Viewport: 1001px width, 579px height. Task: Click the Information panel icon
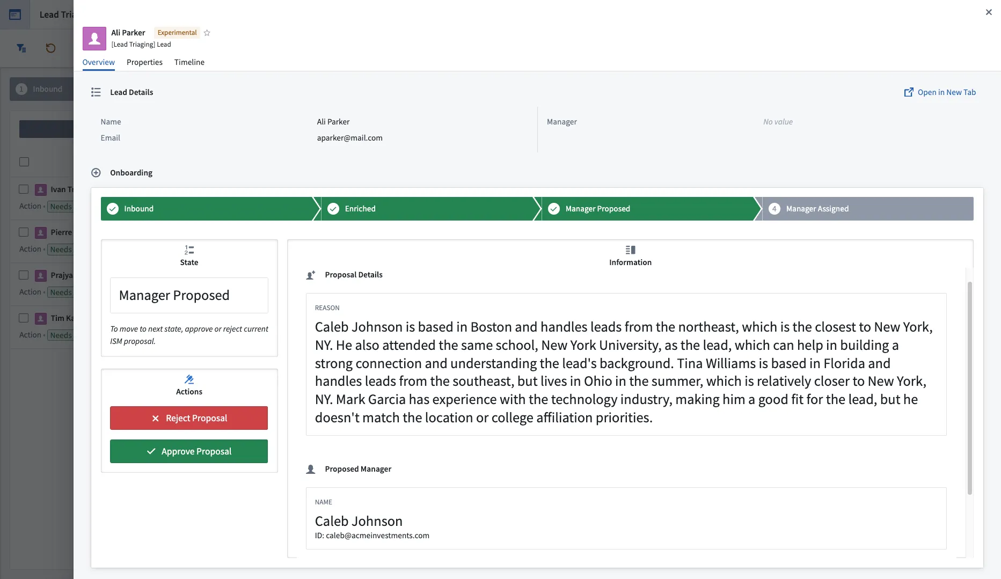[x=630, y=250]
